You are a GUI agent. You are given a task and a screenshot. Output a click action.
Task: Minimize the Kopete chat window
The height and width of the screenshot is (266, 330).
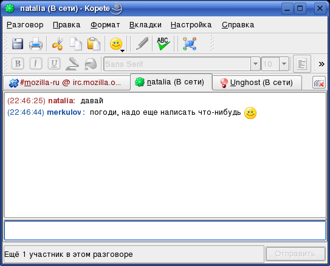click(287, 9)
